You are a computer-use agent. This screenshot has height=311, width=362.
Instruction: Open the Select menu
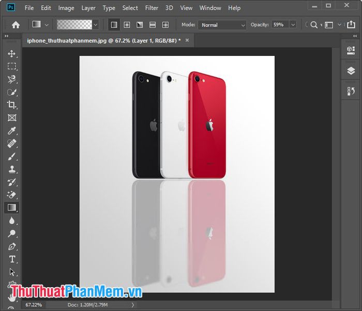pyautogui.click(x=130, y=8)
